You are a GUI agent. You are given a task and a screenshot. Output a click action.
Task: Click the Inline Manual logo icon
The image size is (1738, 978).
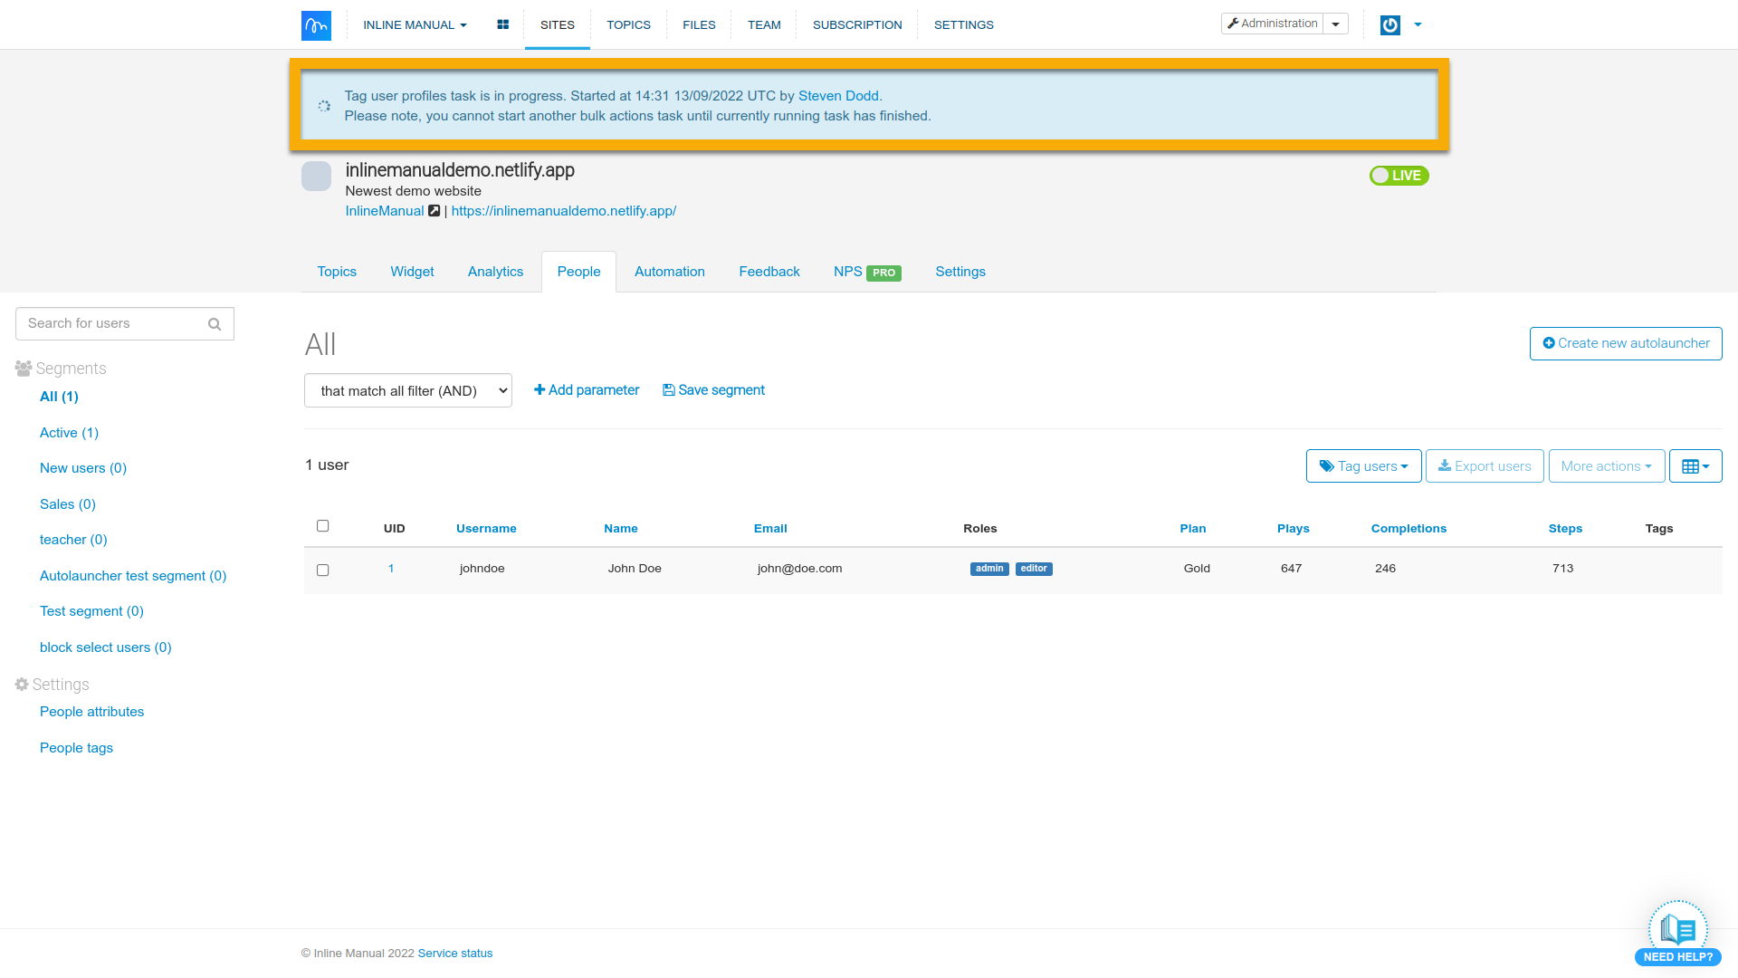(316, 25)
